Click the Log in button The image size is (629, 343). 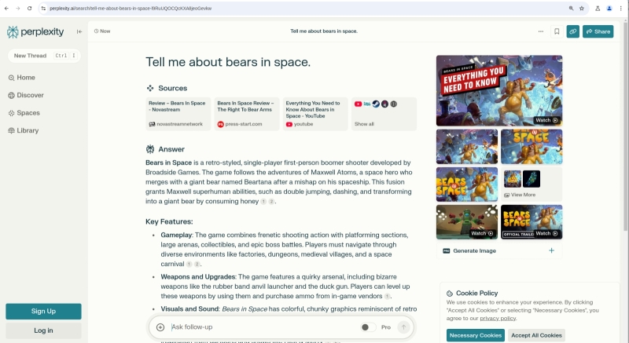[x=43, y=330]
